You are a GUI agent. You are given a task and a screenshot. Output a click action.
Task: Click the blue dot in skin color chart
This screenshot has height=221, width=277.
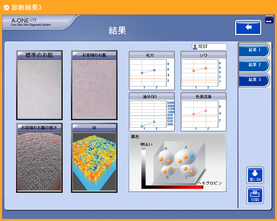click(x=192, y=156)
